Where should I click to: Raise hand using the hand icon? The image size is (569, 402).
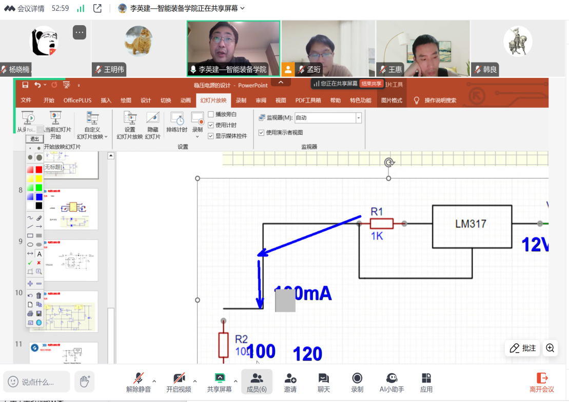[x=85, y=381]
